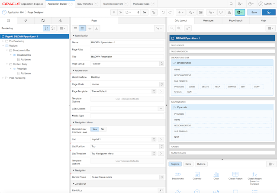The height and width of the screenshot is (193, 277).
Task: Open the Team Development person menu
Action: tap(211, 13)
